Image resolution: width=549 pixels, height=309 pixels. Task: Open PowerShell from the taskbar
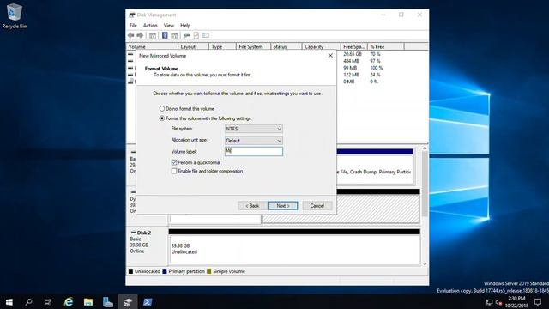point(148,301)
